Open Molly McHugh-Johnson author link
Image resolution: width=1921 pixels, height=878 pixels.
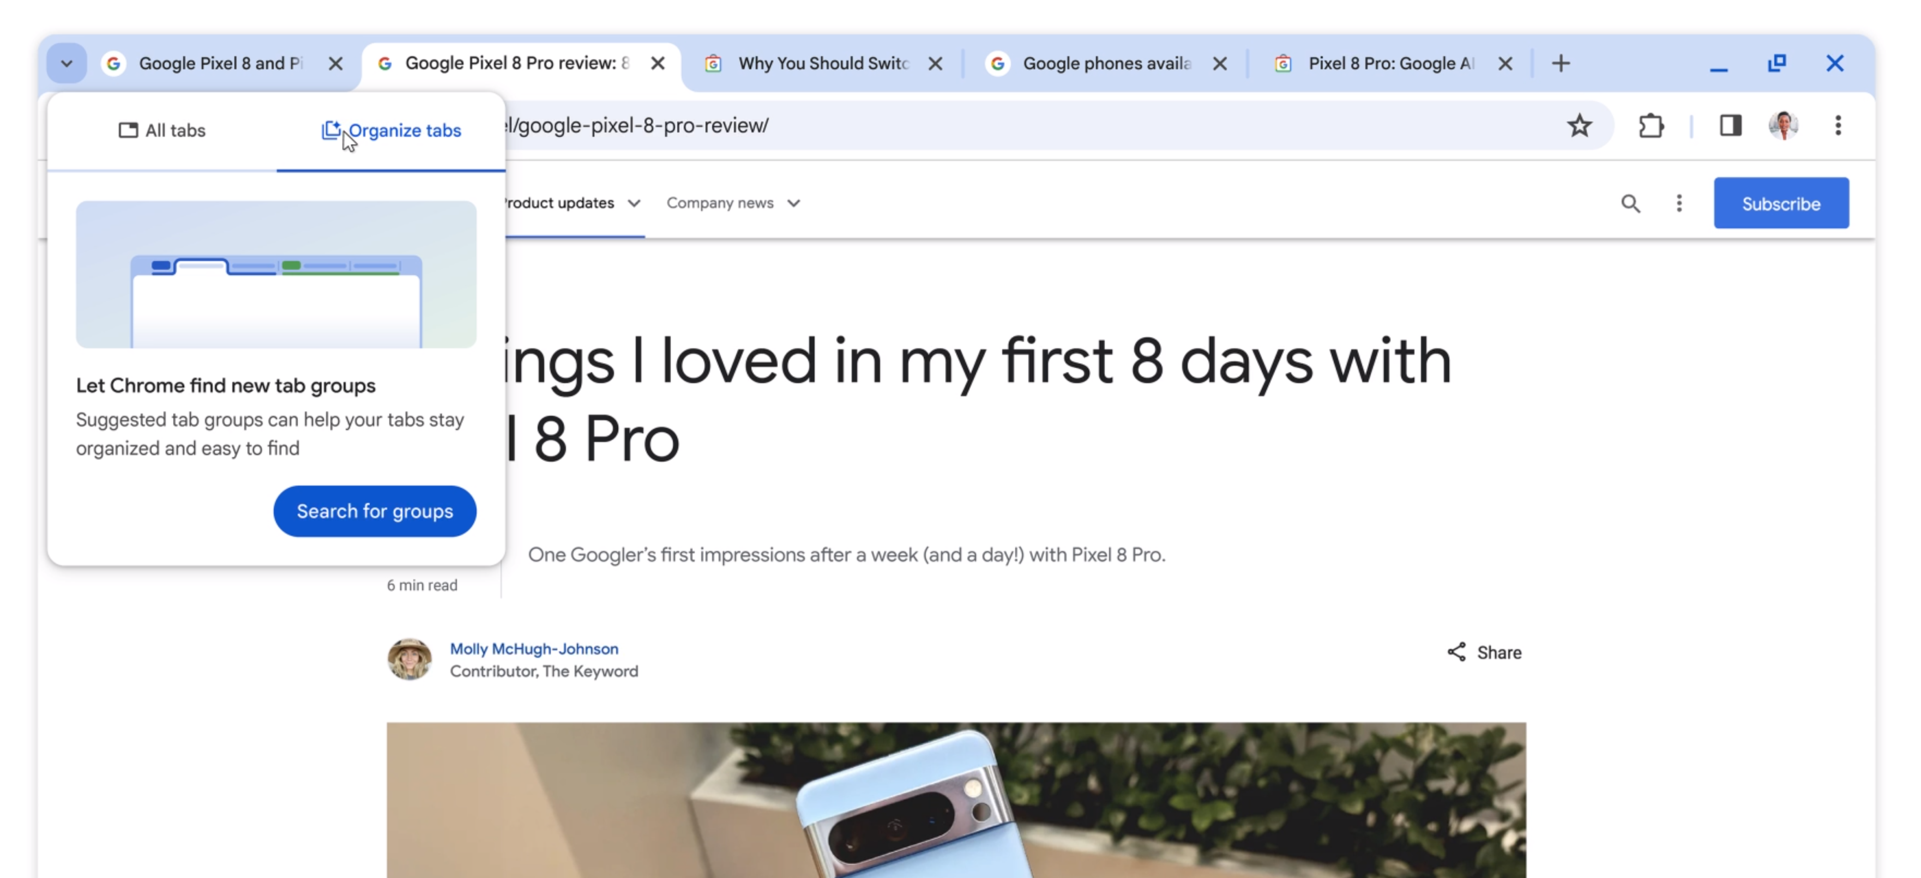[x=534, y=649]
